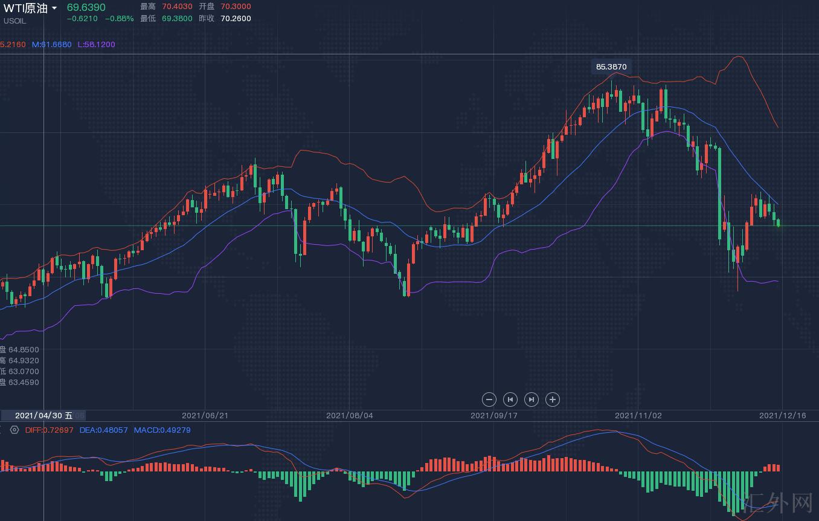Step the chart forward with next button

[532, 400]
